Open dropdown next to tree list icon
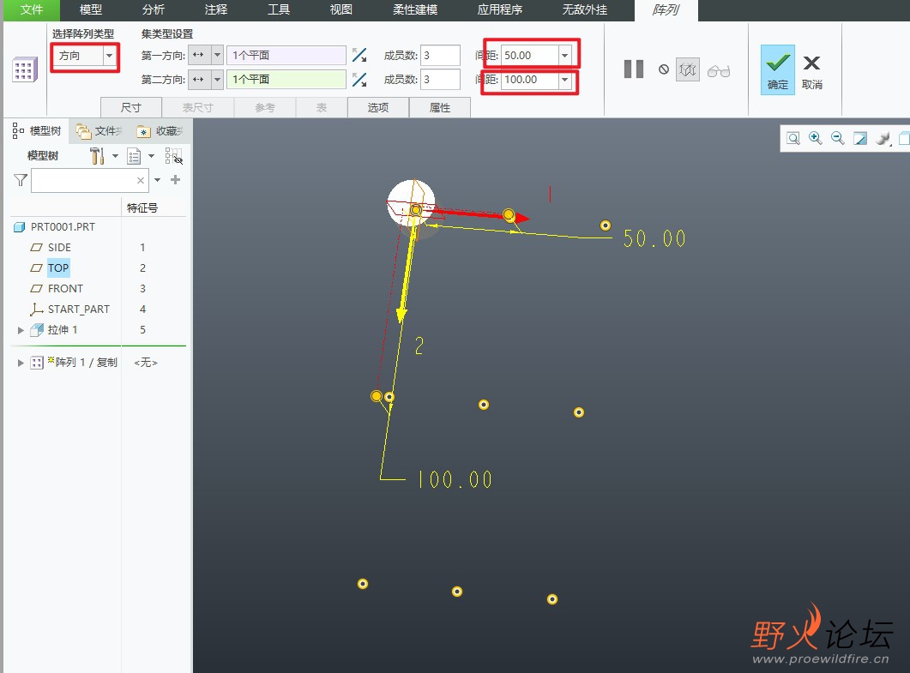The height and width of the screenshot is (673, 910). coord(152,155)
